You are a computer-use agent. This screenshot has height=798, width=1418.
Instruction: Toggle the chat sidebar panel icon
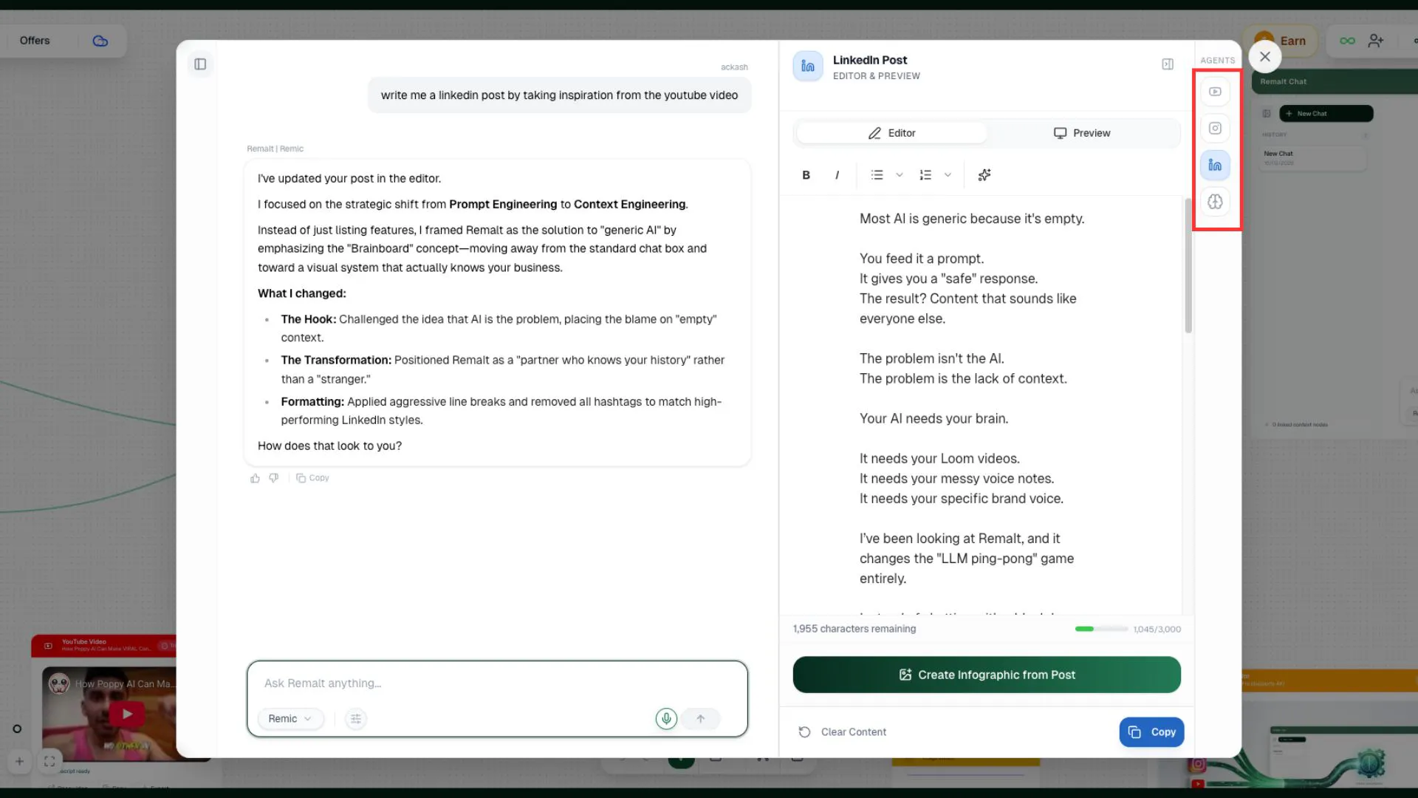tap(200, 64)
